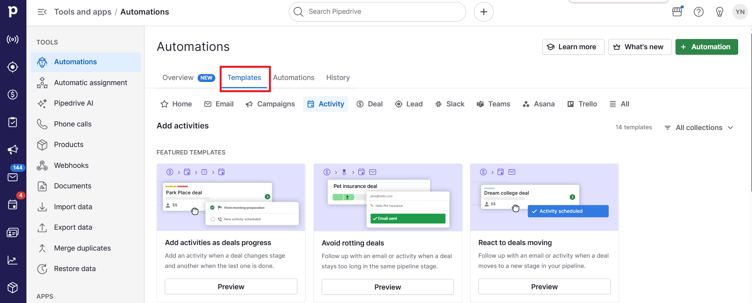Image resolution: width=752 pixels, height=303 pixels.
Task: Click the What's new button
Action: pos(640,47)
